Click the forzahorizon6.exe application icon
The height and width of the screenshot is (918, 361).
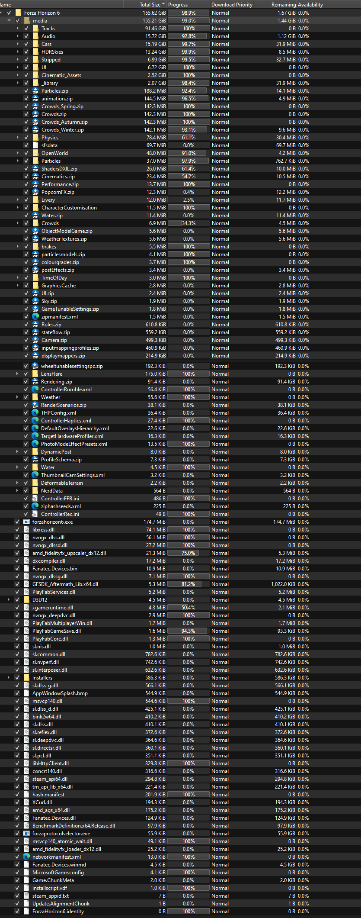pos(26,522)
